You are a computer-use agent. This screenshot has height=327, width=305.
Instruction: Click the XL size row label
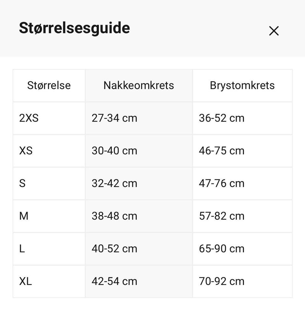point(25,281)
